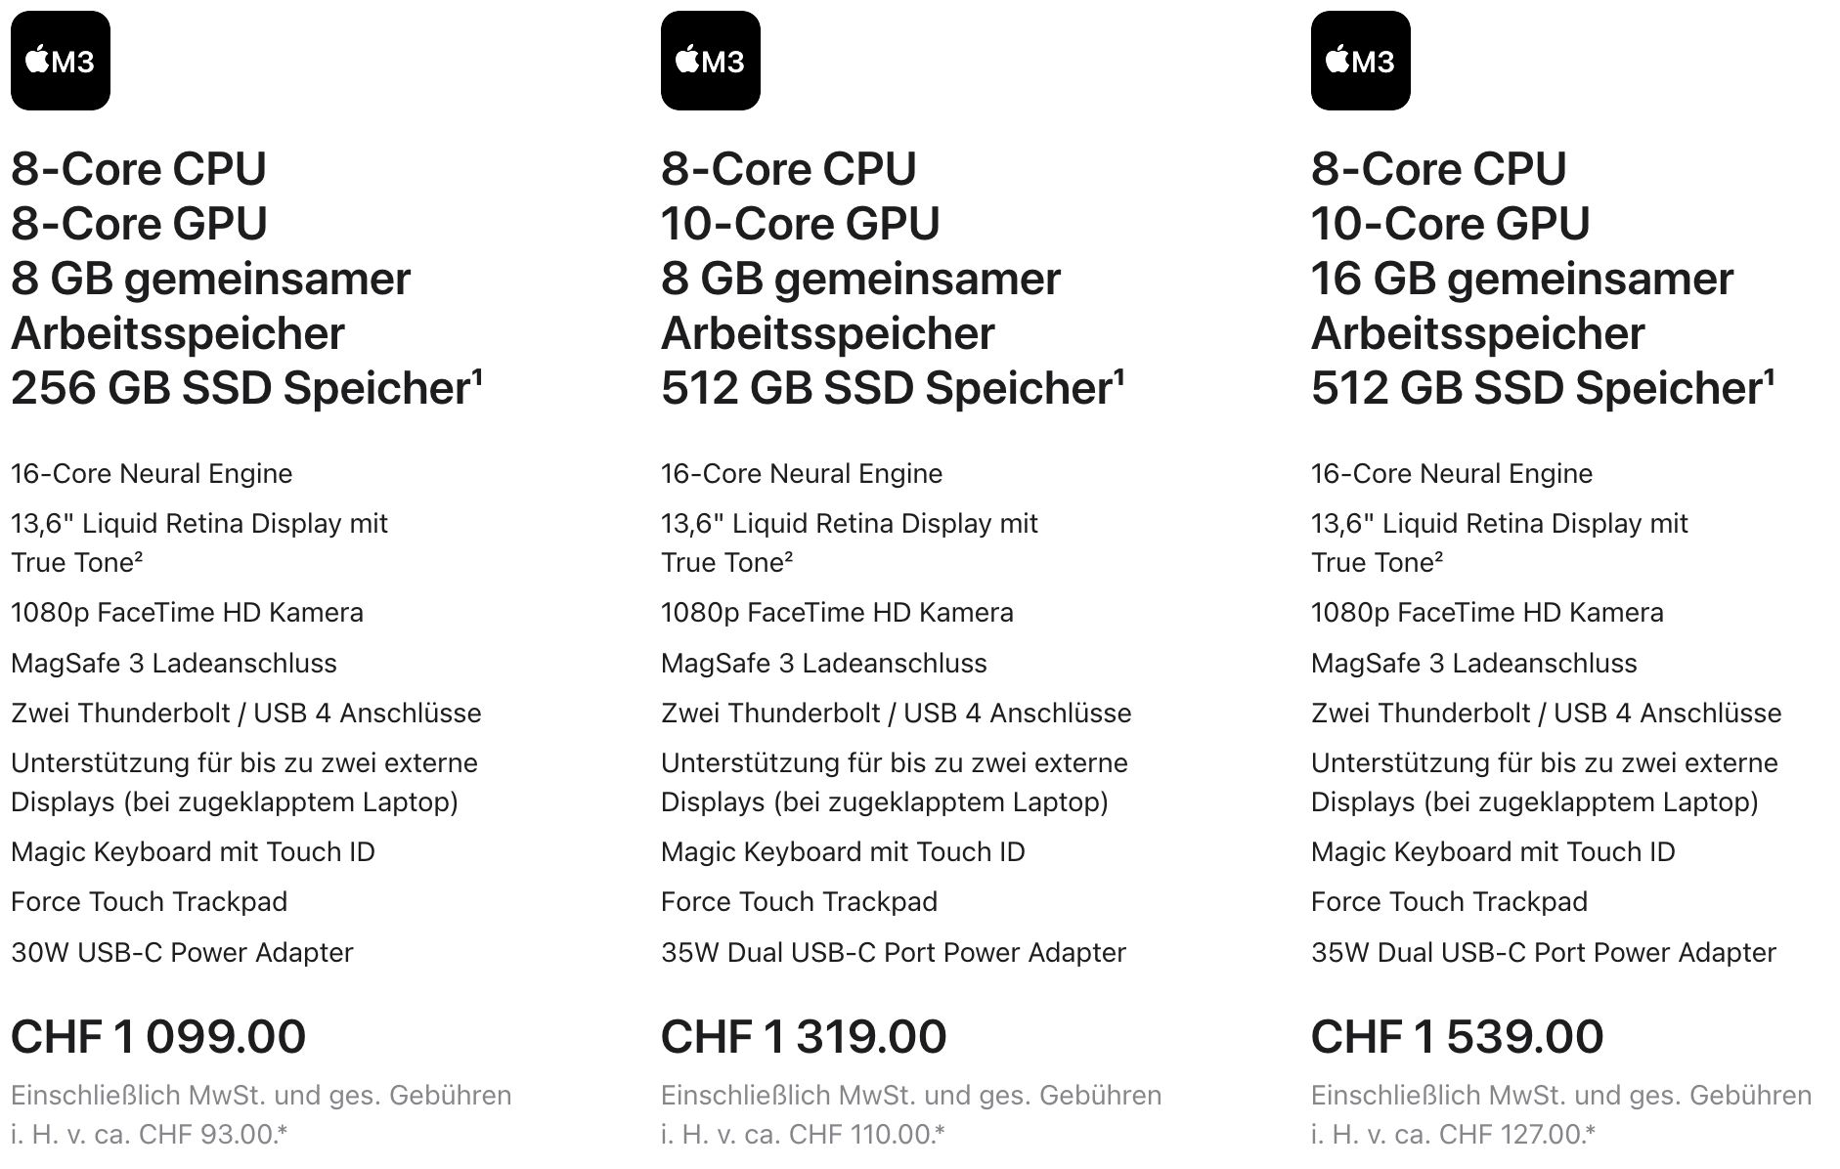
Task: Click the 8-Core GPU heading
Action: 139,224
